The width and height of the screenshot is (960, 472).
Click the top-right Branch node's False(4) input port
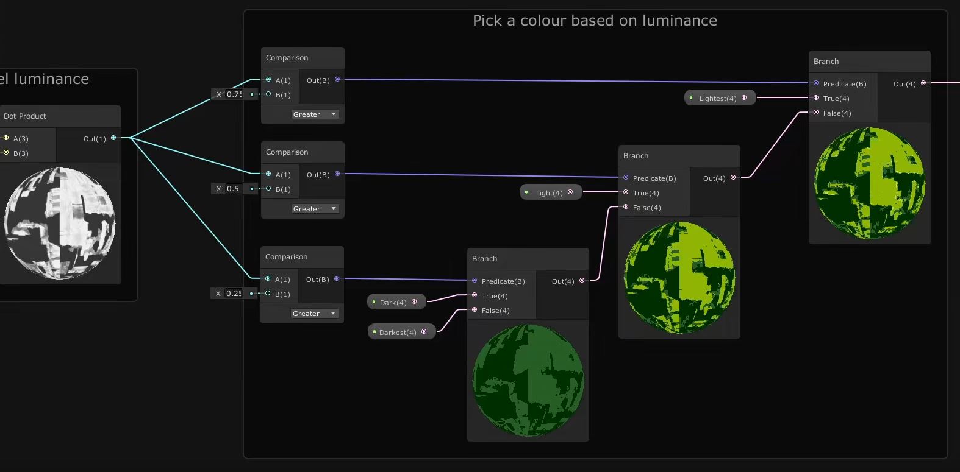click(816, 113)
